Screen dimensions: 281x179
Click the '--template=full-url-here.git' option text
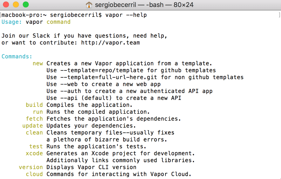click(109, 77)
